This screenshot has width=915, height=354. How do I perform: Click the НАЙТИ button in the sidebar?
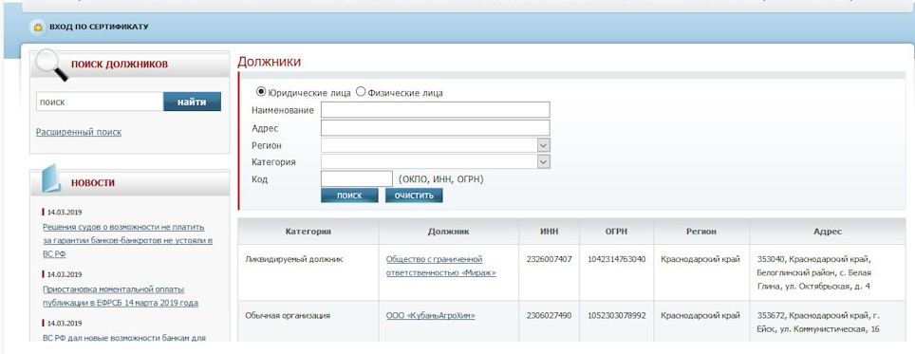point(192,102)
